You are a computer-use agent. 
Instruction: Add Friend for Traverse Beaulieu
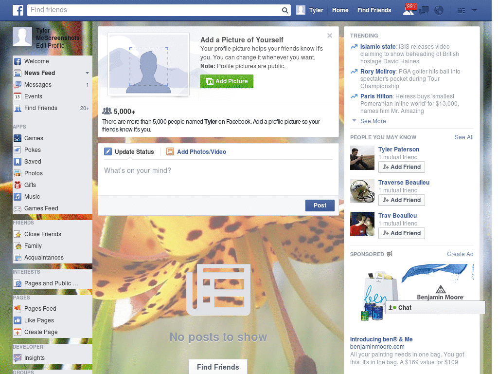pyautogui.click(x=401, y=200)
